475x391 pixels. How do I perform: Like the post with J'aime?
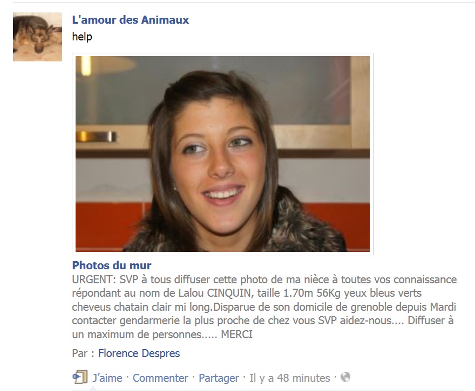[107, 378]
